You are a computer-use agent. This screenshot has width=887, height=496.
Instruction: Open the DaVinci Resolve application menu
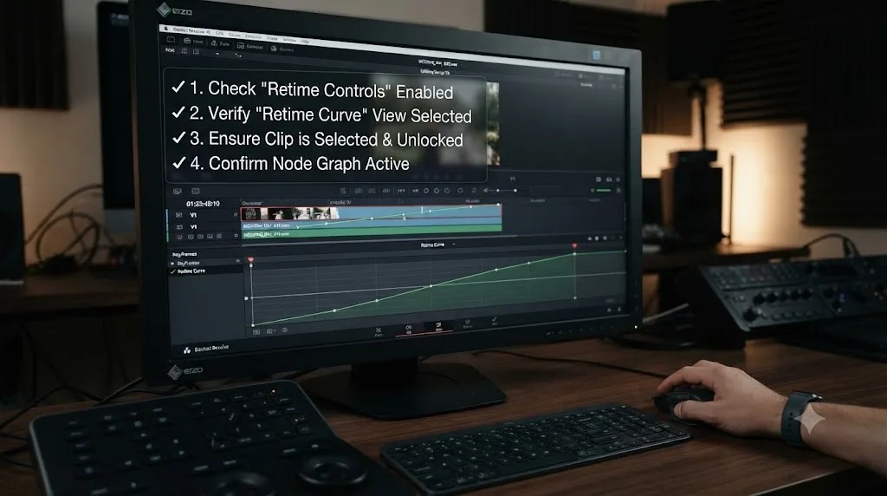(191, 30)
